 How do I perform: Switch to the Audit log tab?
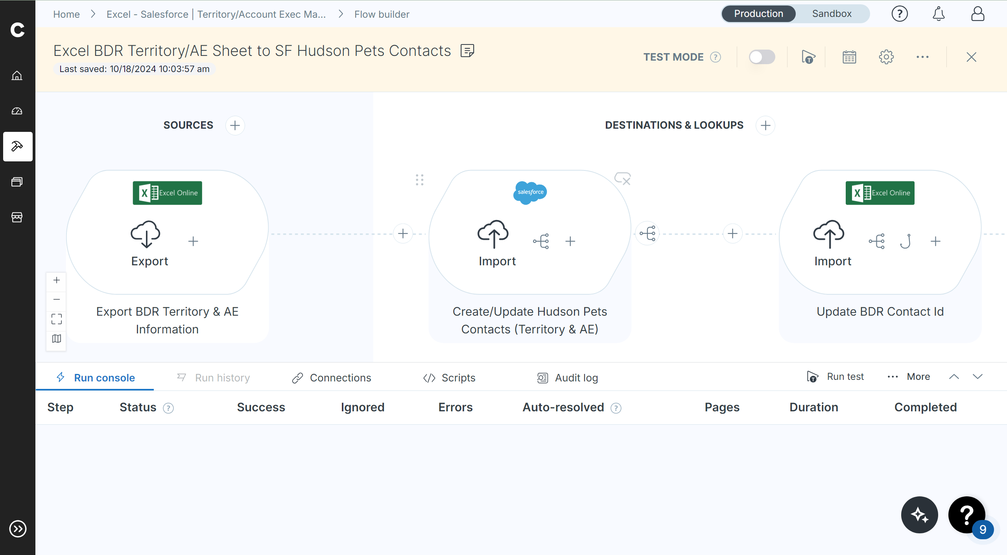(x=567, y=378)
